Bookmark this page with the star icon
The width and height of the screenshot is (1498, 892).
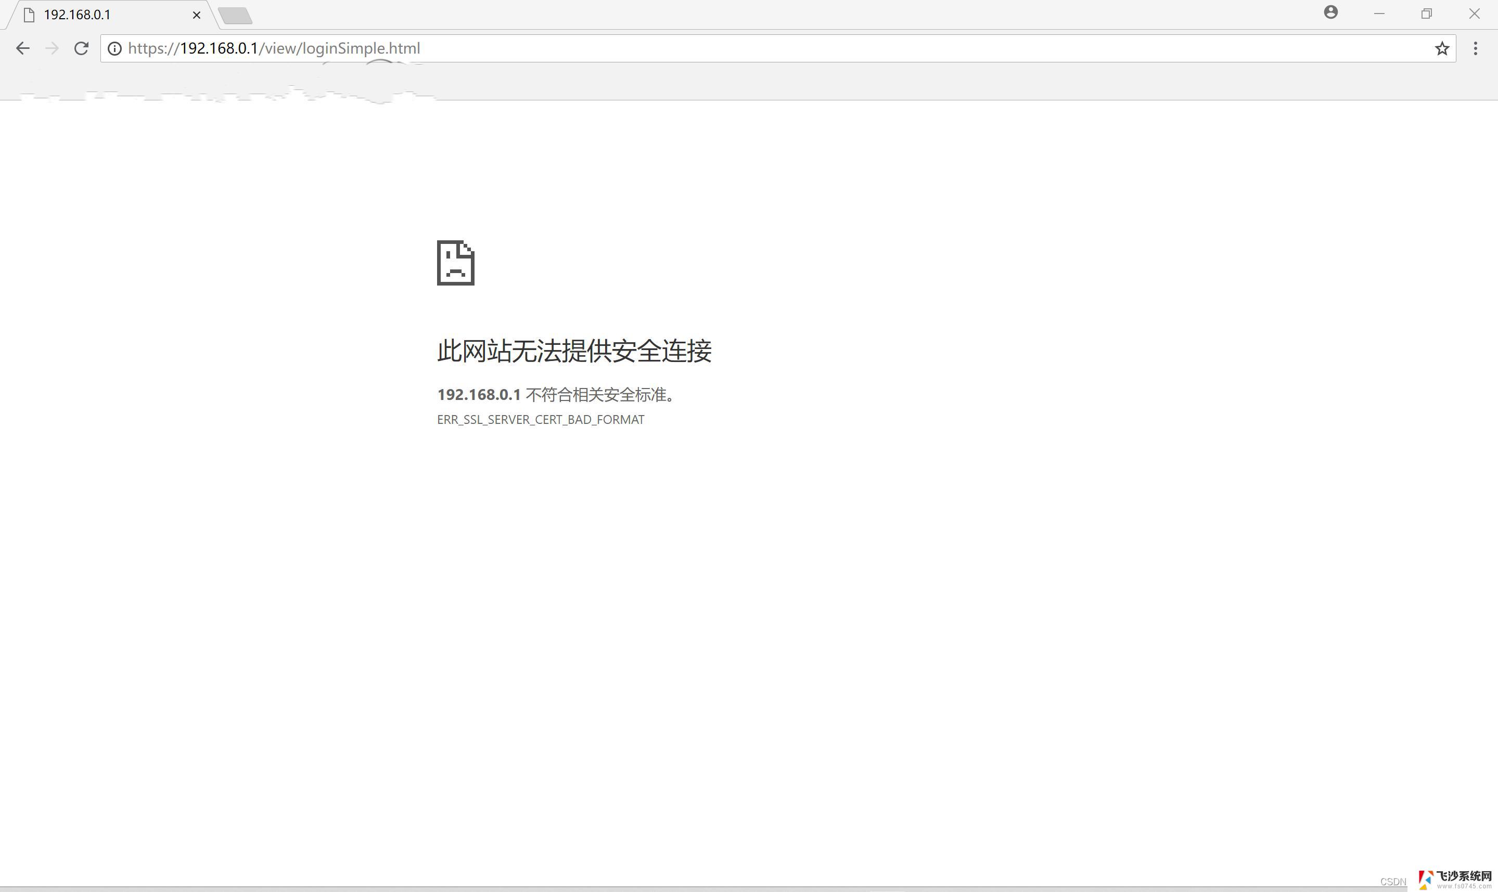coord(1441,48)
